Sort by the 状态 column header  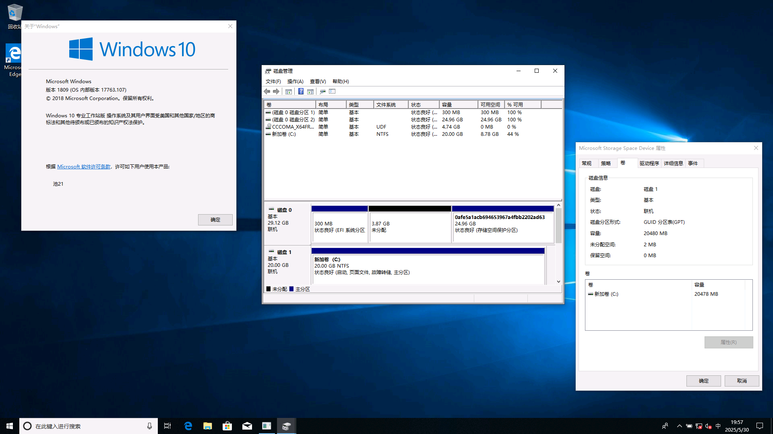coord(424,105)
